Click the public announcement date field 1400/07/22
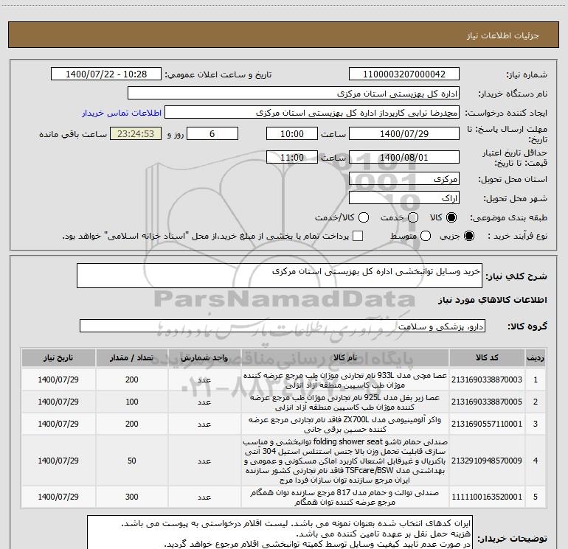The height and width of the screenshot is (549, 568). coord(106,74)
